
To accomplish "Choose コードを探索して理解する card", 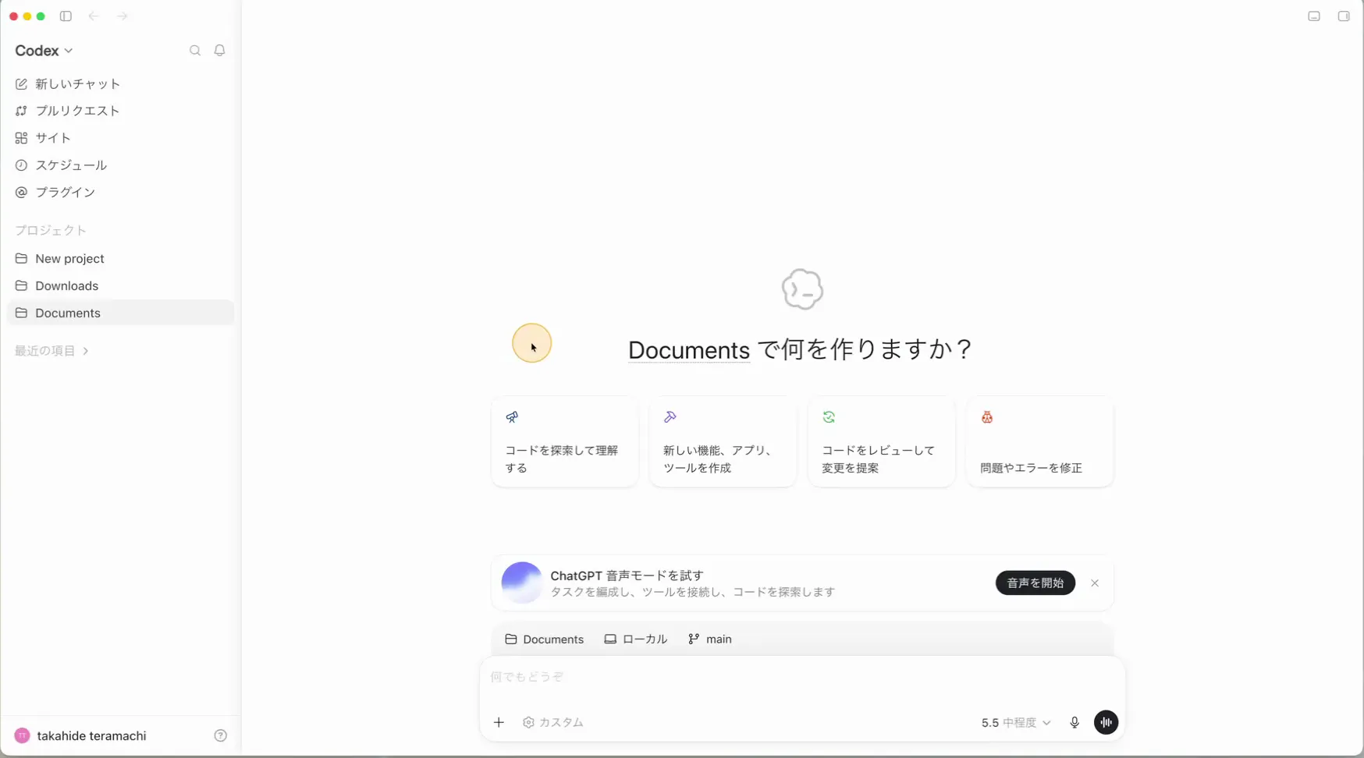I will click(x=565, y=441).
